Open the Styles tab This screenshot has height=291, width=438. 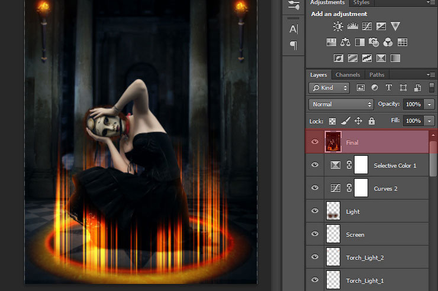click(x=361, y=3)
